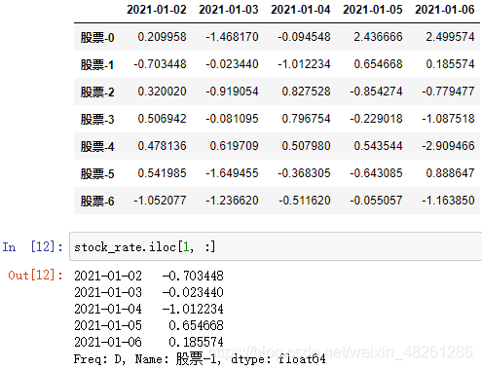
Task: Click cell value -0.511620
Action: click(x=304, y=201)
